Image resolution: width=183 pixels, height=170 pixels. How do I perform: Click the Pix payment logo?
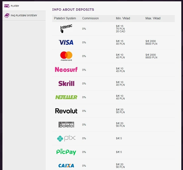(x=66, y=138)
